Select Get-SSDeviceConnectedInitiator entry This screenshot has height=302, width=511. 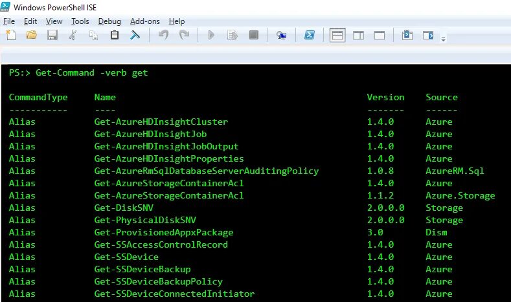tap(174, 294)
